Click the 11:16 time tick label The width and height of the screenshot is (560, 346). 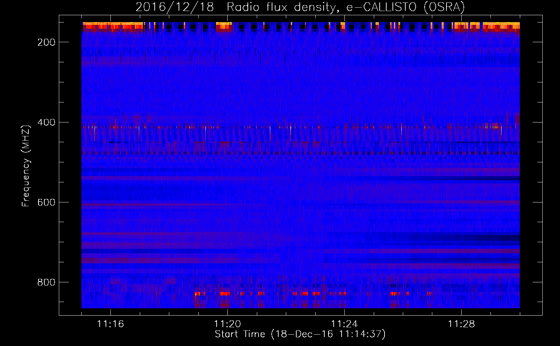(110, 324)
